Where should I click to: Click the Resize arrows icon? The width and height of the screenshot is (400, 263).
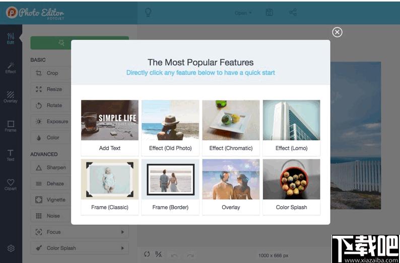coord(39,89)
